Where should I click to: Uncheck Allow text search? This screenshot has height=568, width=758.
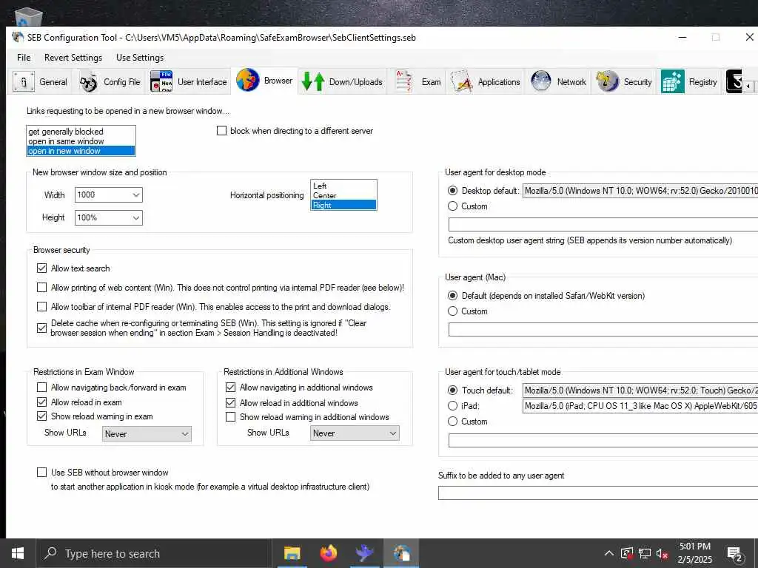[x=42, y=268]
